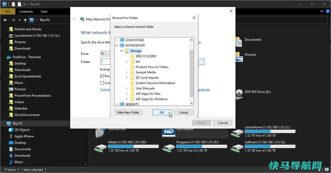
Task: Click the folder tree vertical scrollbar
Action: point(192,73)
